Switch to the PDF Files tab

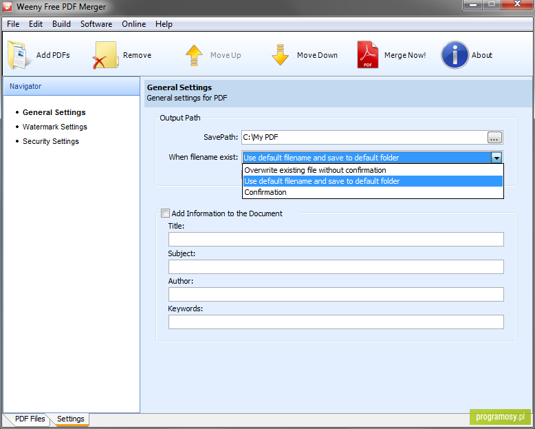[30, 419]
